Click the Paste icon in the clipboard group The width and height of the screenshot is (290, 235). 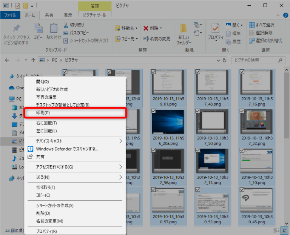(54, 29)
